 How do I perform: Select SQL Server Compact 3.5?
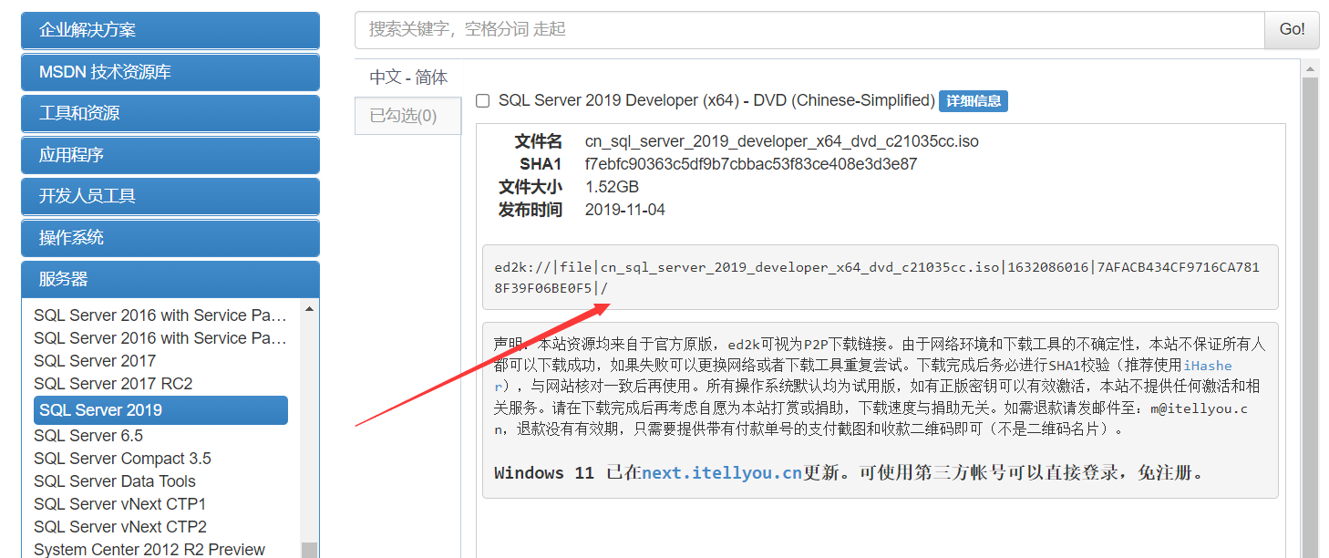pos(122,459)
